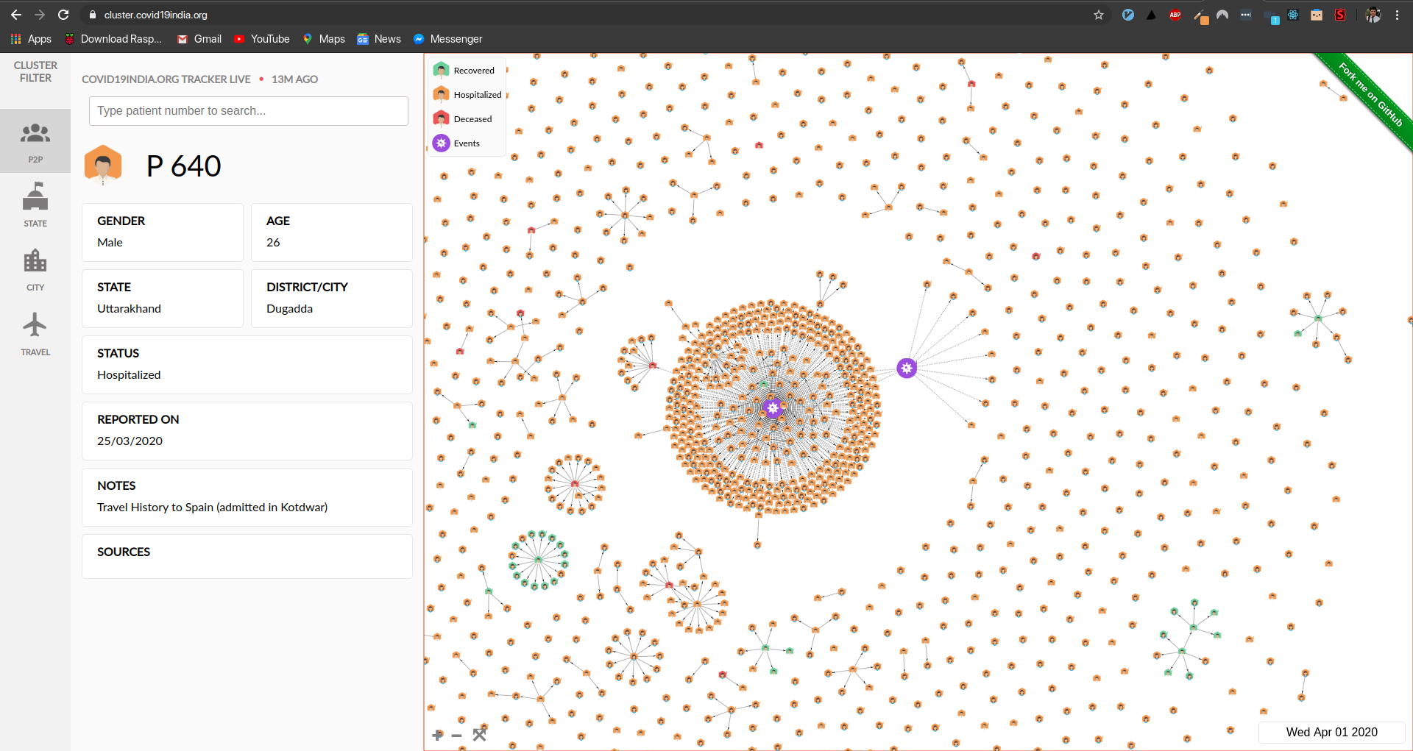Open YouTube bookmark
This screenshot has width=1413, height=751.
coord(261,39)
